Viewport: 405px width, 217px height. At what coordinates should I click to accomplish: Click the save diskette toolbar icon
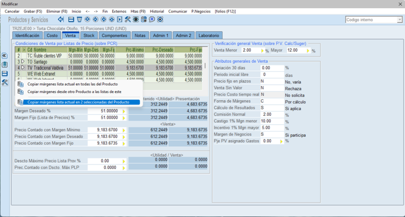pos(71,19)
